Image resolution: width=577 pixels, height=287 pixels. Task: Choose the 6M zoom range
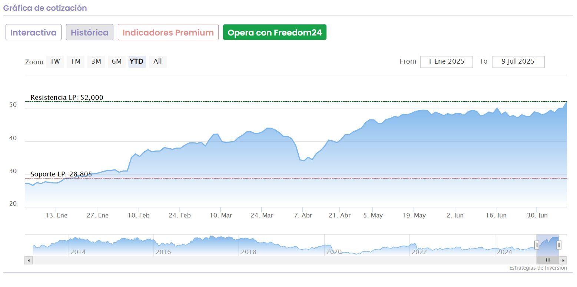pos(117,62)
